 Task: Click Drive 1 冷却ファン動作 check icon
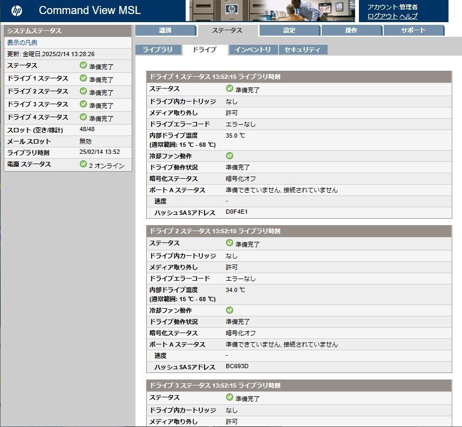[x=229, y=156]
